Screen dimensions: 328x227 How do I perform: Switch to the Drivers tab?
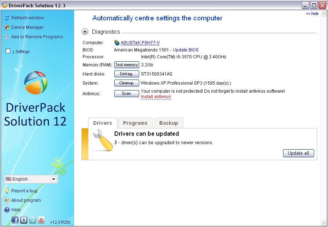[103, 123]
